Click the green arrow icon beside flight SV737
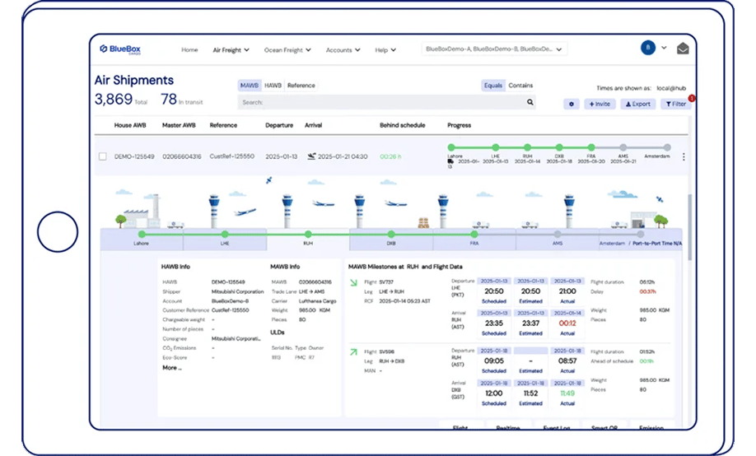This screenshot has width=756, height=456. coord(353,283)
